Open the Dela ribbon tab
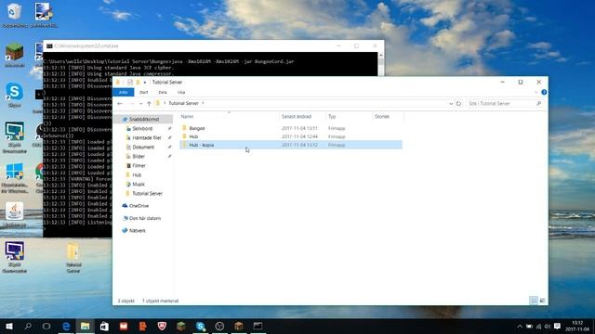This screenshot has height=334, width=595. pos(163,92)
